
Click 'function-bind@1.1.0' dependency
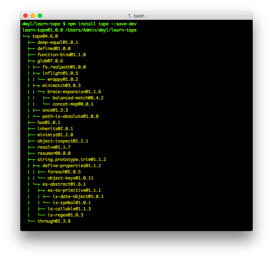62,55
